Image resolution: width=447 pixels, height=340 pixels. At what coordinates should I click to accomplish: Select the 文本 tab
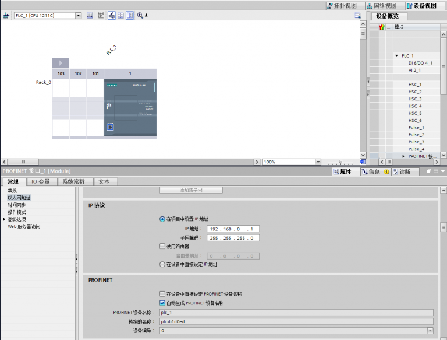click(104, 182)
